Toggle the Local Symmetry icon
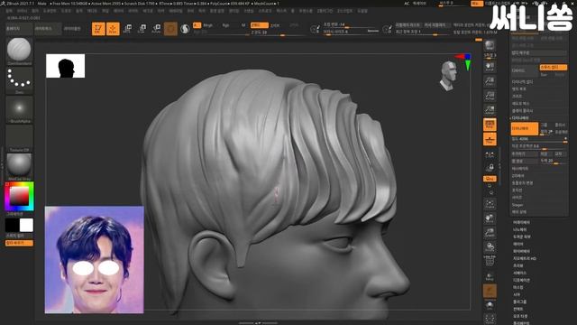Screen dimensions: 577x325 [x=490, y=155]
